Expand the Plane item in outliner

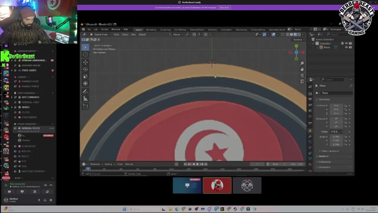click(x=317, y=47)
